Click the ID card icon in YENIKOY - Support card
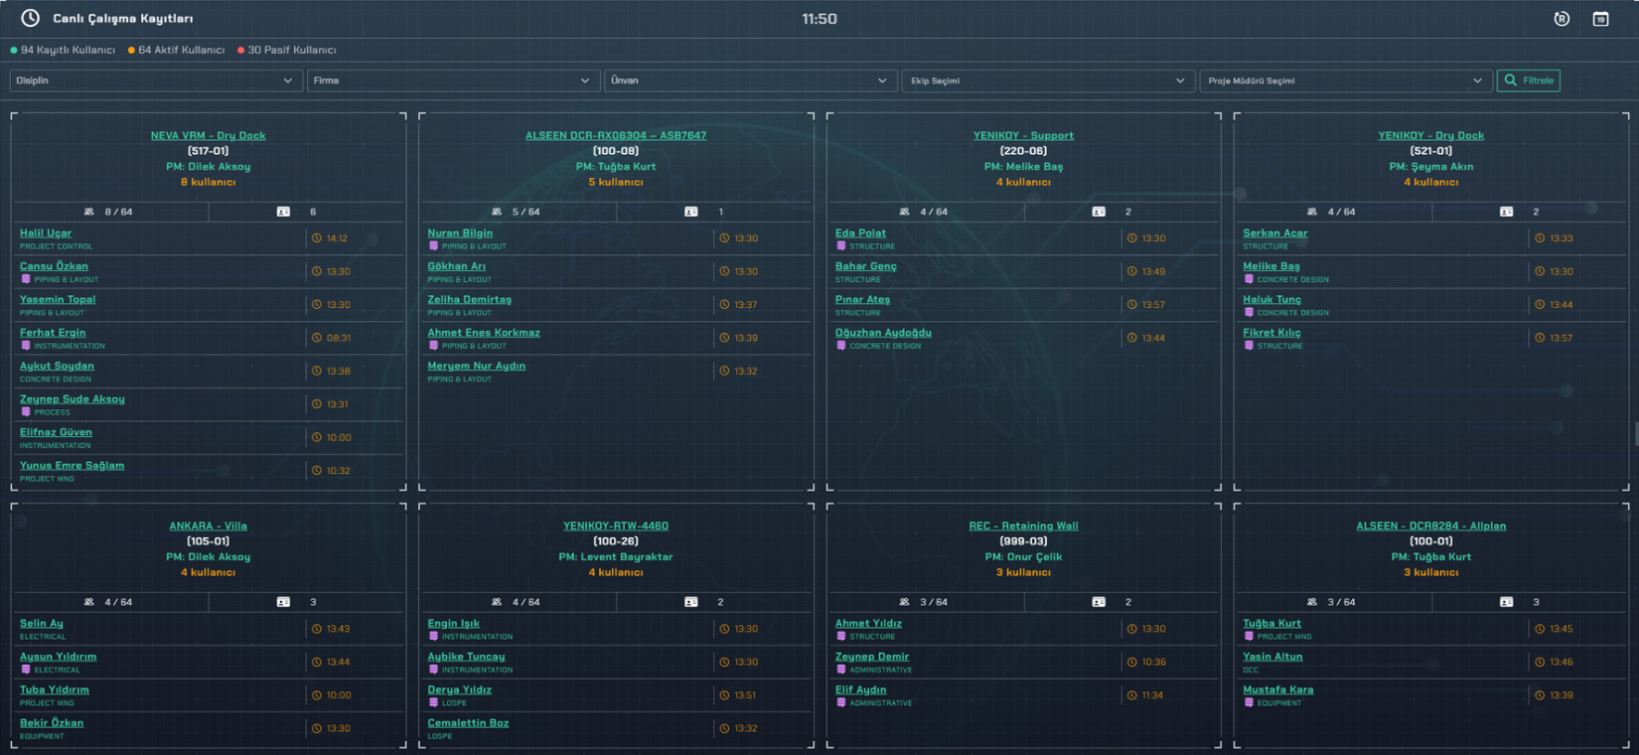Screen dimensions: 1639x755 pyautogui.click(x=1099, y=212)
